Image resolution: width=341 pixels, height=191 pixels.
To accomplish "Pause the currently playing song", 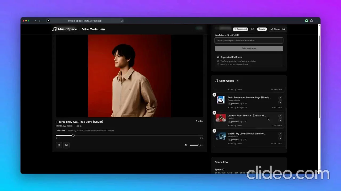I will [x=59, y=145].
